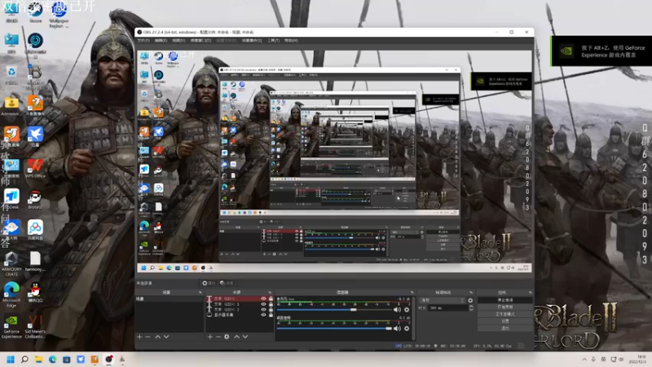Hide the 文本 (GDI+) 2 source

coord(263,310)
